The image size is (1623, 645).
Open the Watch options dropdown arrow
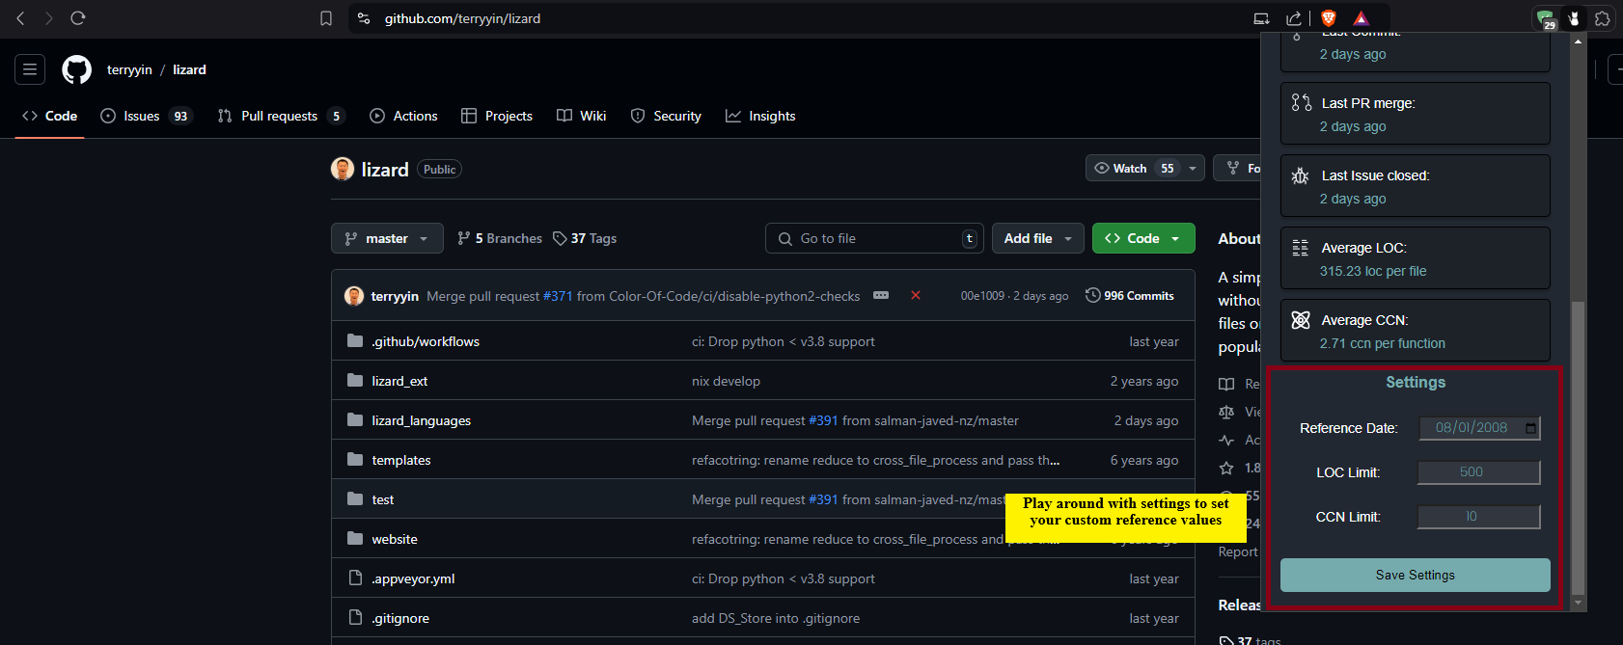[1193, 168]
